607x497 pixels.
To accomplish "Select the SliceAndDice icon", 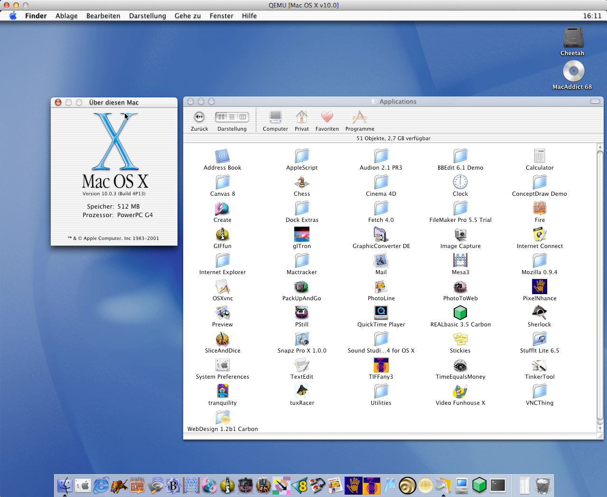I will 222,339.
